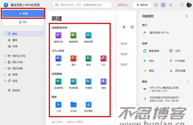
Task: Open the 便签 notes app
Action: (148, 71)
